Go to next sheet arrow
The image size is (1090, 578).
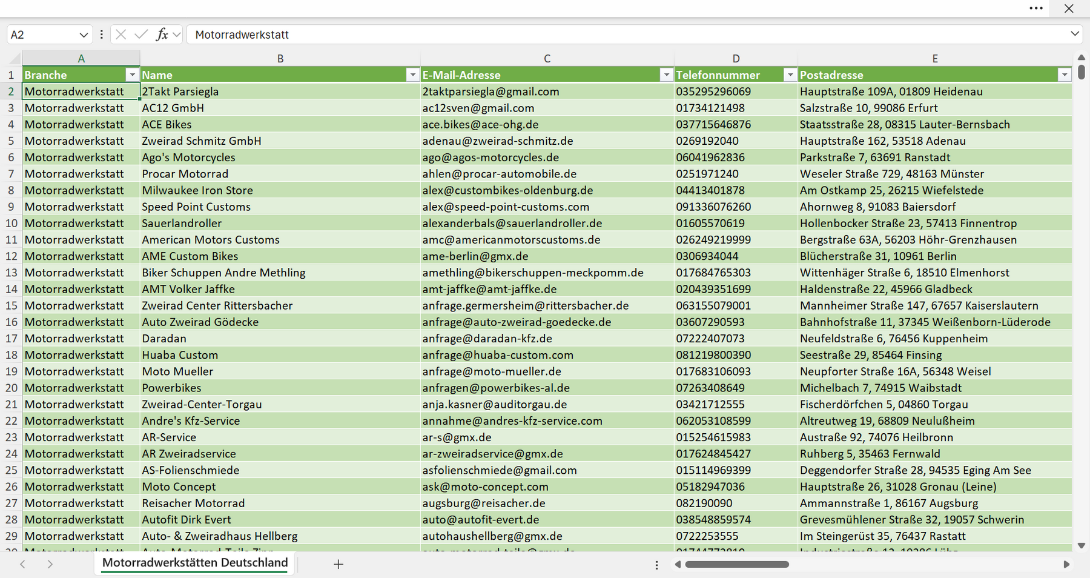50,564
